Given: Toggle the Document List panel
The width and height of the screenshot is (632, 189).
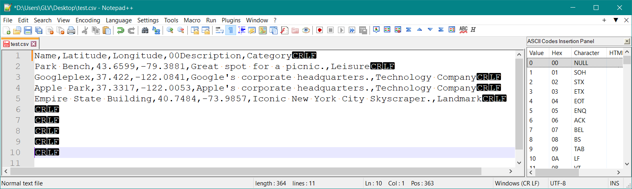Looking at the screenshot, I should click(x=274, y=30).
